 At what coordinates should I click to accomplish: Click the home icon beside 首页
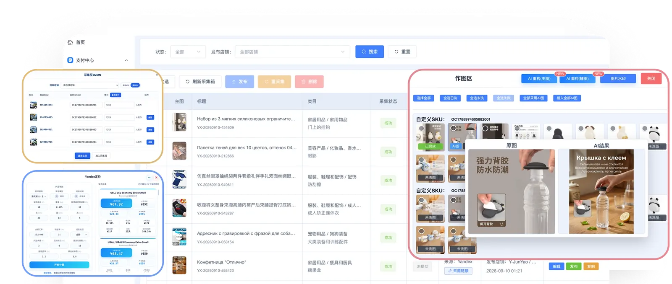point(70,42)
